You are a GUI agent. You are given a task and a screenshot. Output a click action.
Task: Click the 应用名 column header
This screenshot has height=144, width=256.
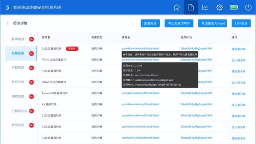(x=46, y=37)
